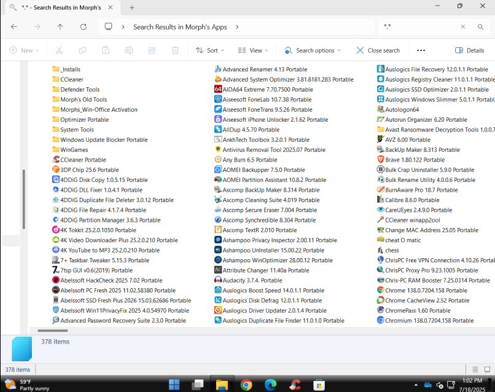Open Task View from taskbar
Viewport: 495px width, 392px height.
198,385
